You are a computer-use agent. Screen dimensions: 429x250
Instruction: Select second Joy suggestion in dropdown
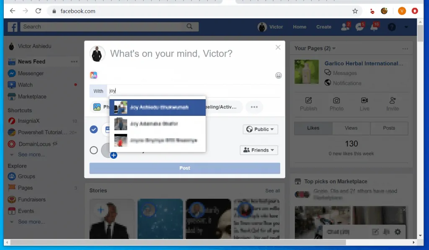tap(158, 124)
